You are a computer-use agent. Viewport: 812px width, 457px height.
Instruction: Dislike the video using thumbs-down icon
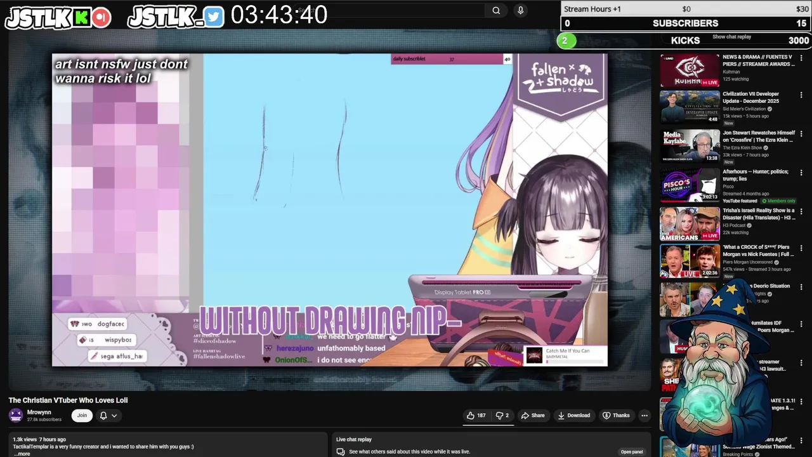pyautogui.click(x=502, y=416)
